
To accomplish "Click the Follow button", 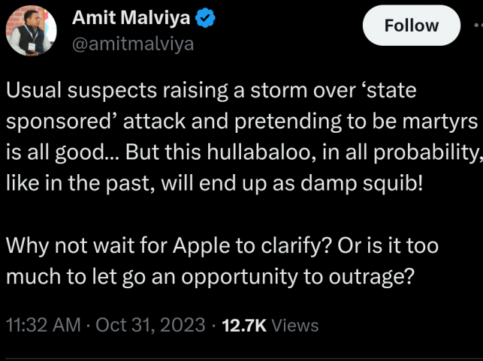I will pos(411,26).
